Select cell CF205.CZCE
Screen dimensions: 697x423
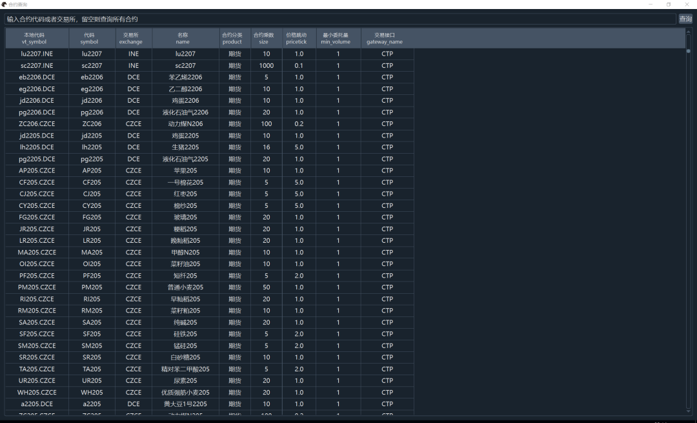[37, 182]
